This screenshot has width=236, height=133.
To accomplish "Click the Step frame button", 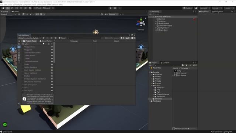I will tap(119, 8).
